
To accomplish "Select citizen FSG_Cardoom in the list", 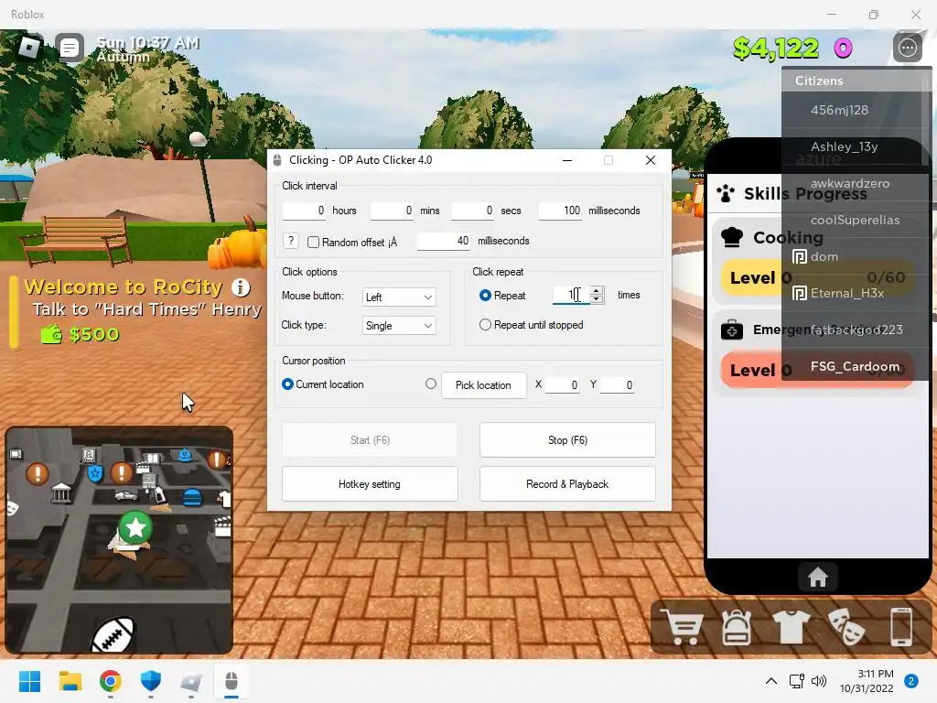I will [x=856, y=366].
